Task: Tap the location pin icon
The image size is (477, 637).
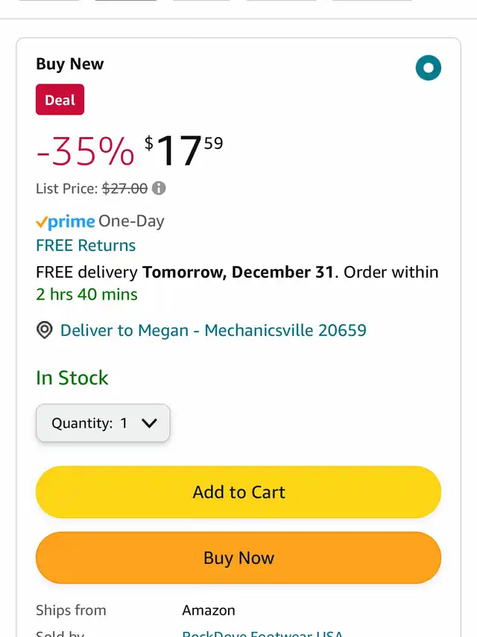Action: point(45,330)
